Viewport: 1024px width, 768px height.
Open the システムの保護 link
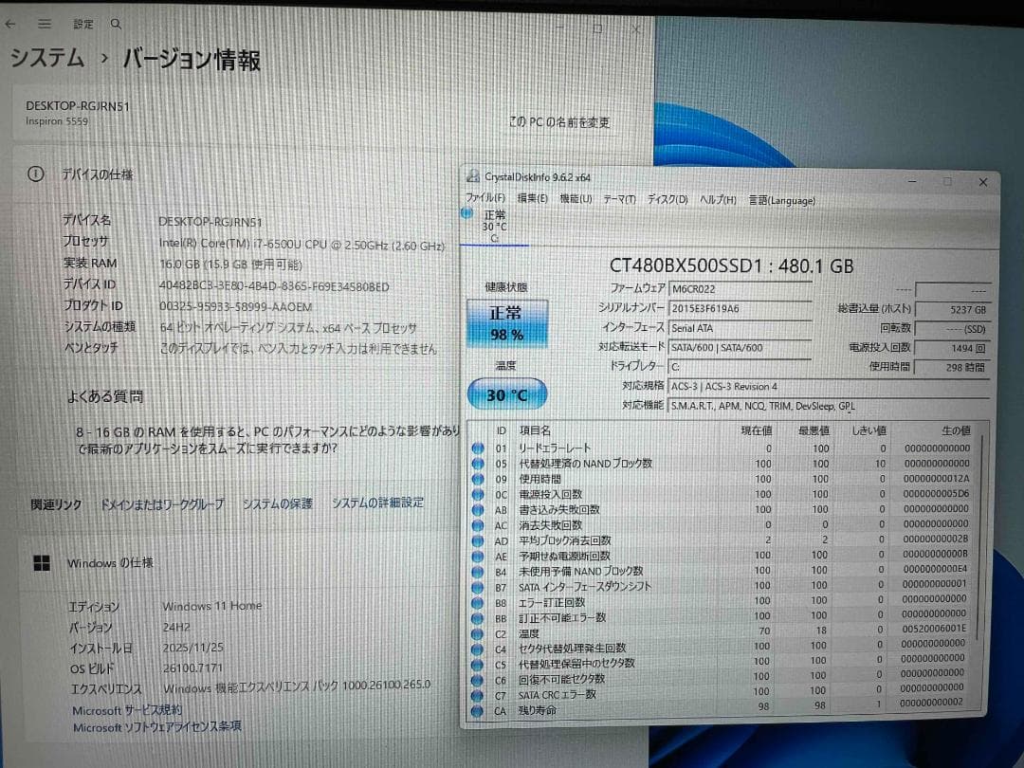[x=277, y=503]
